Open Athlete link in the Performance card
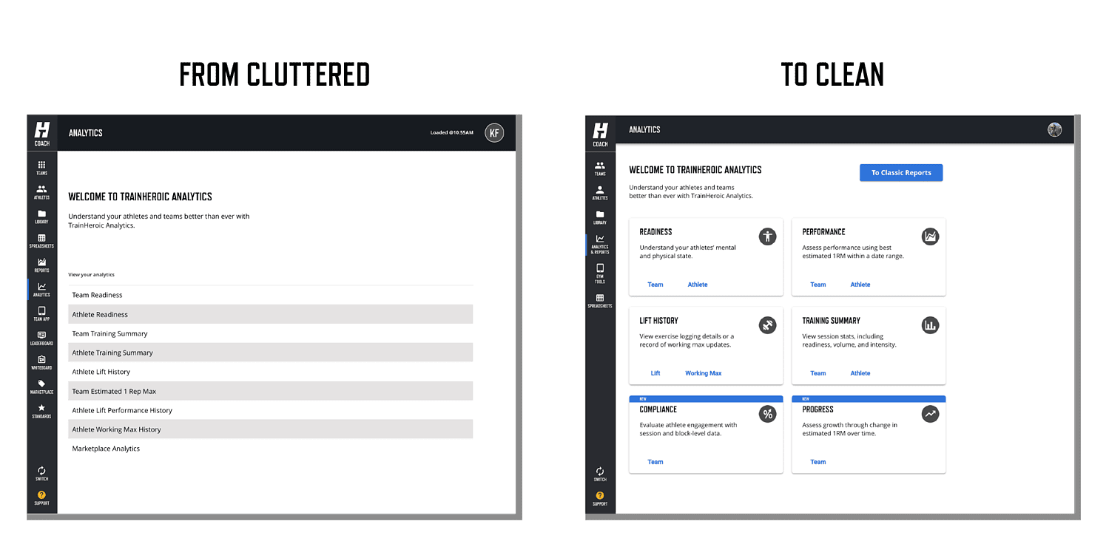 pos(860,285)
